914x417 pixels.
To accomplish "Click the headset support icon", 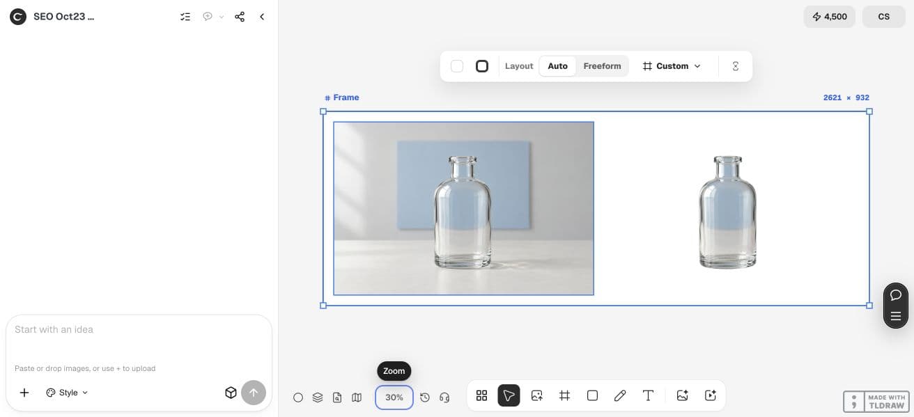I will click(444, 398).
